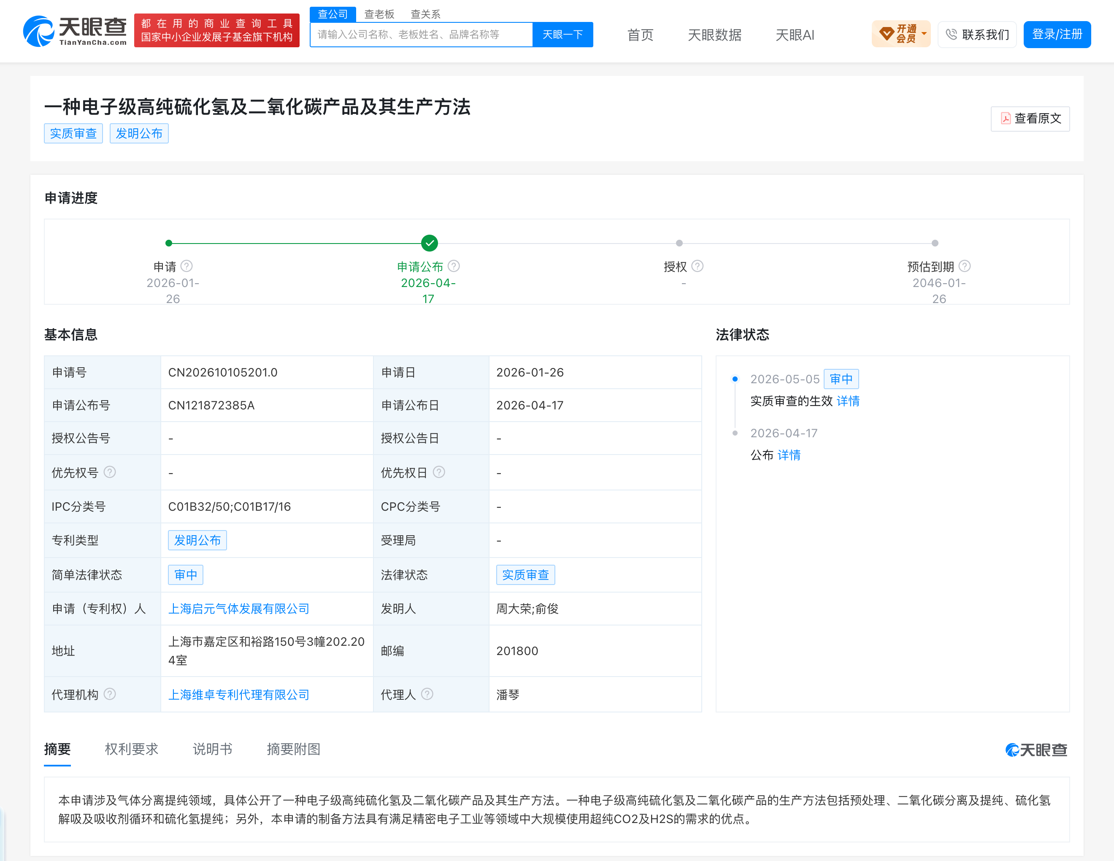Viewport: 1114px width, 861px height.
Task: Click 查看原文 PDF button
Action: pos(1030,118)
